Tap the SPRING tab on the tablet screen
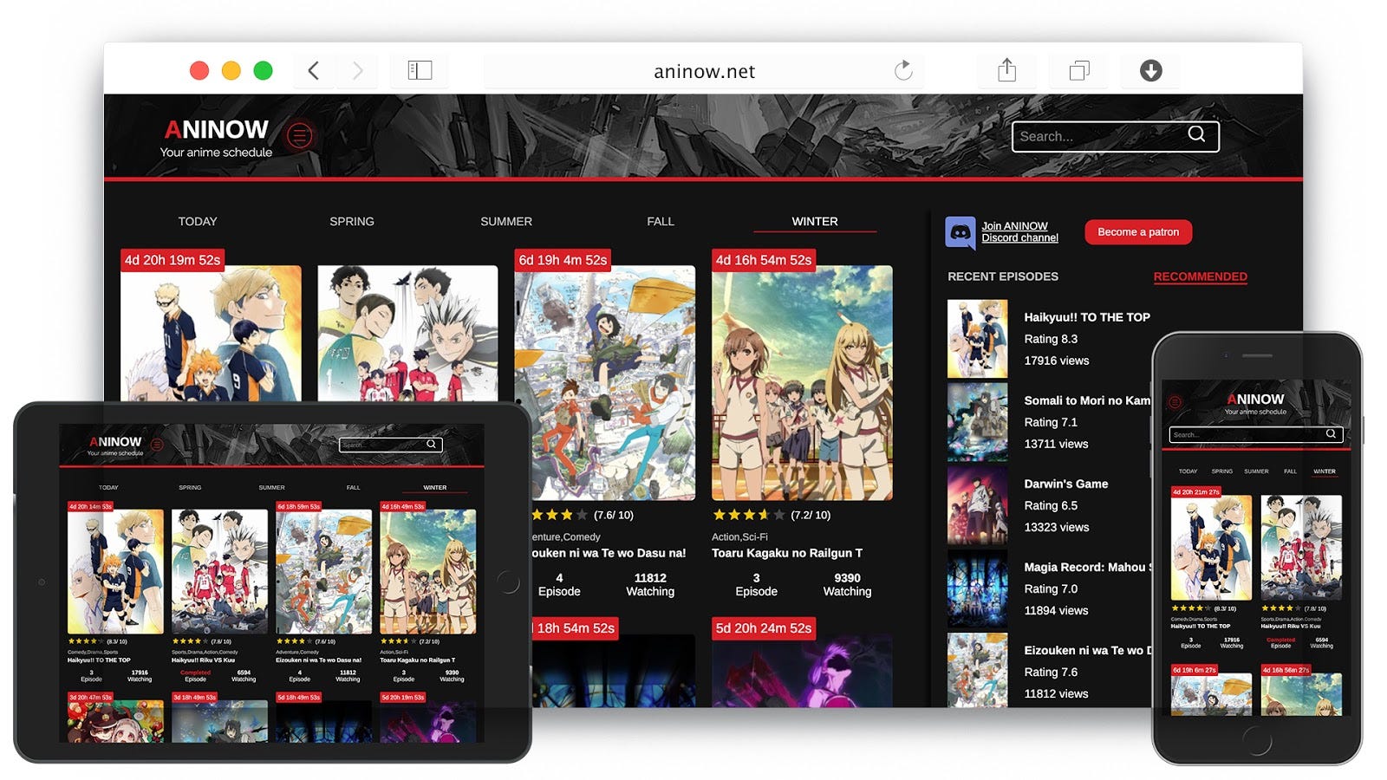The width and height of the screenshot is (1387, 780). click(190, 488)
